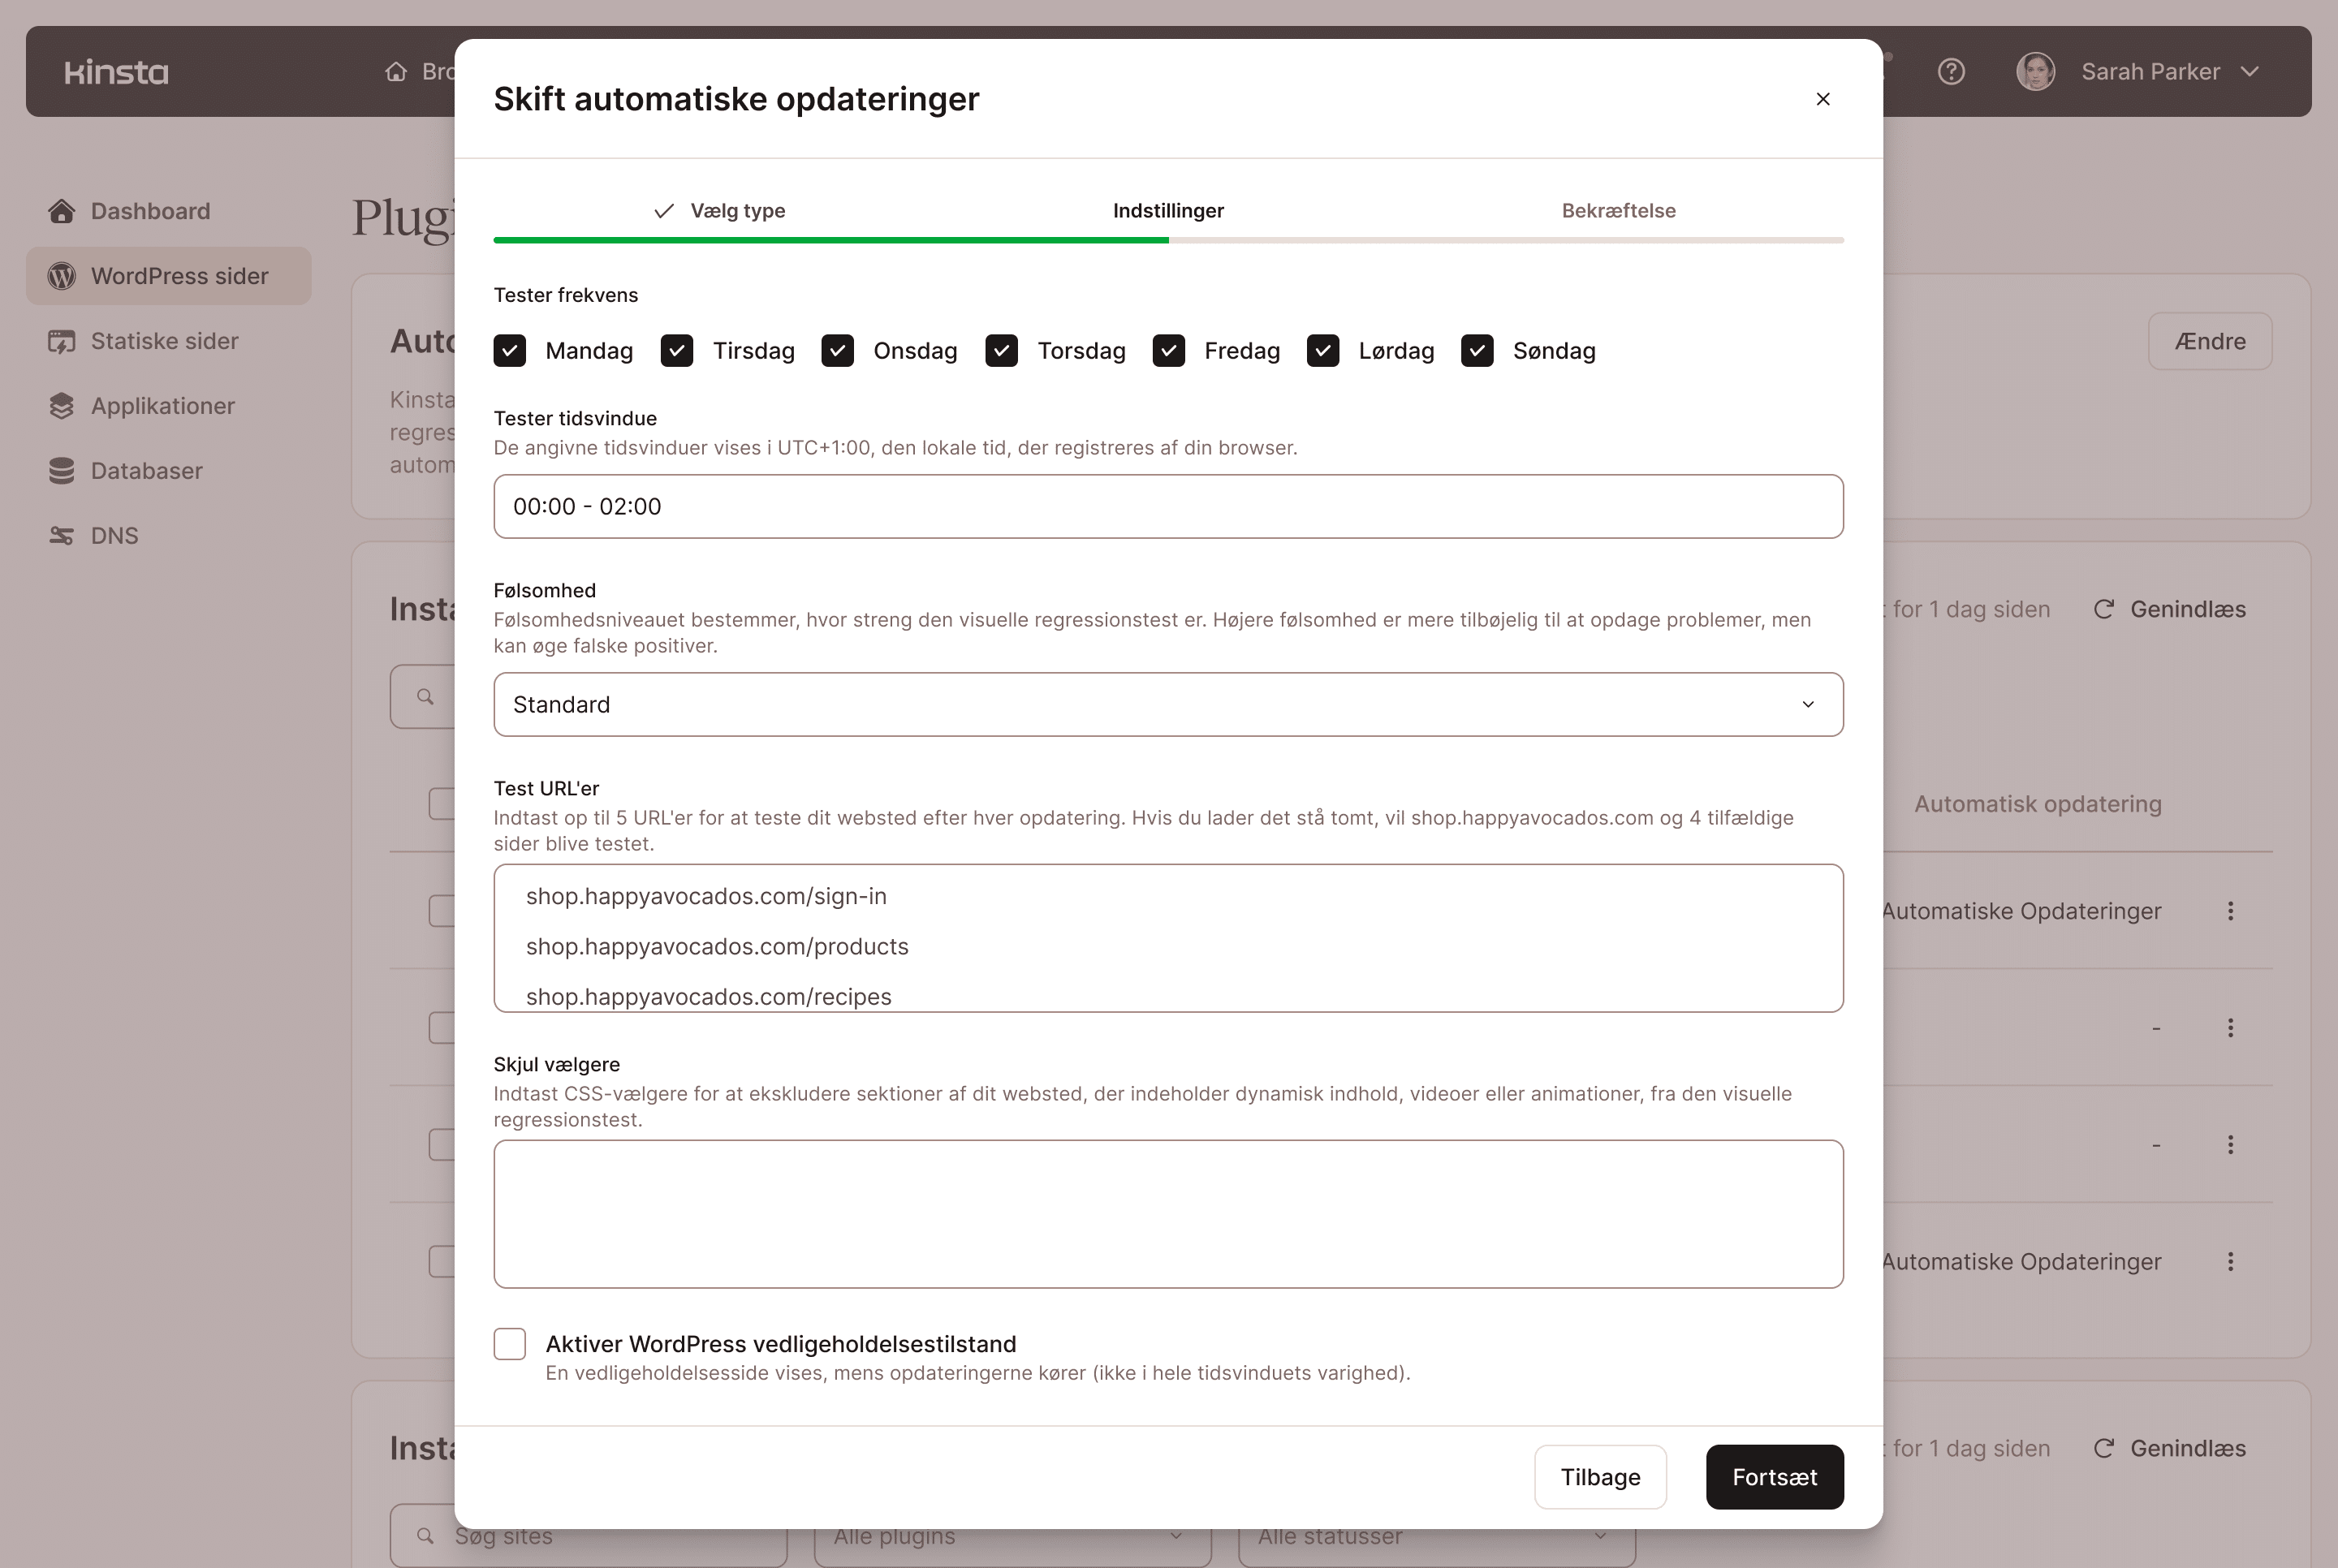
Task: Enable WordPress vedligeholdelsestilstand
Action: tap(510, 1344)
